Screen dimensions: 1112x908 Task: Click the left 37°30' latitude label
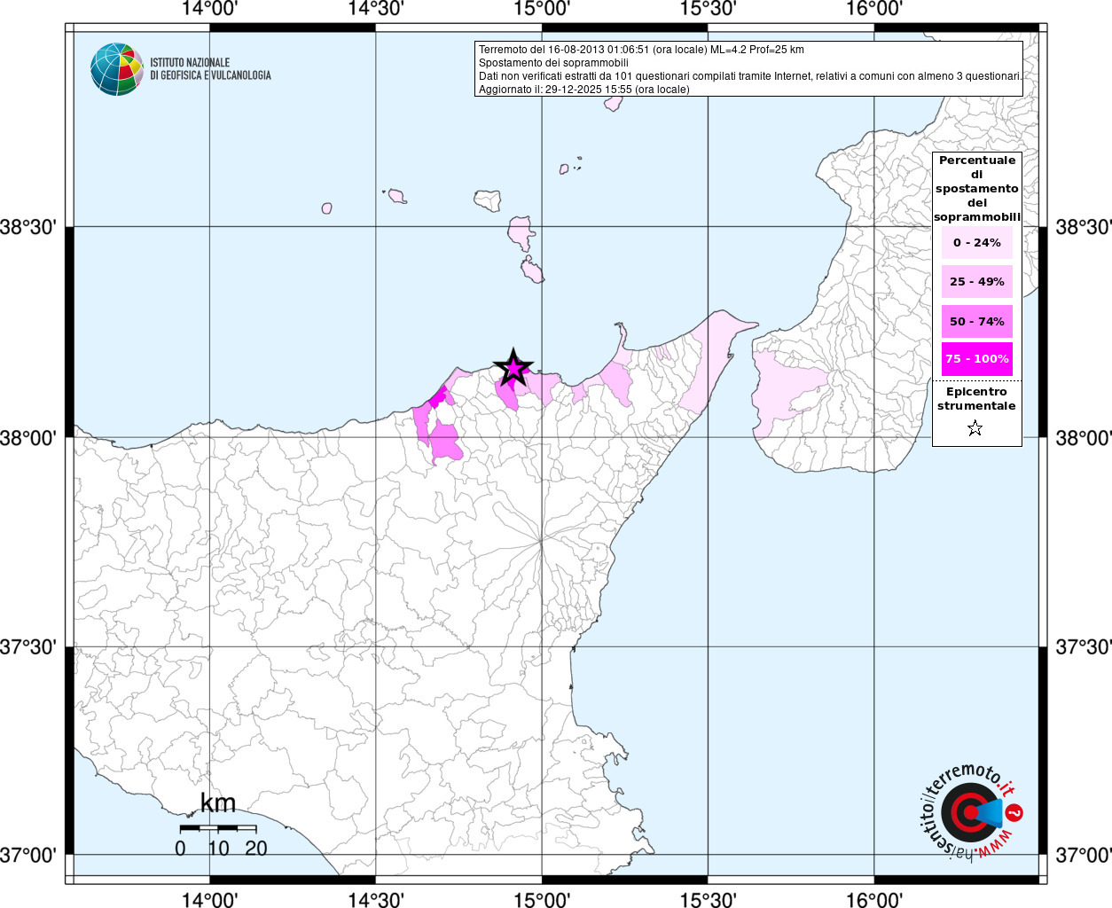[28, 647]
